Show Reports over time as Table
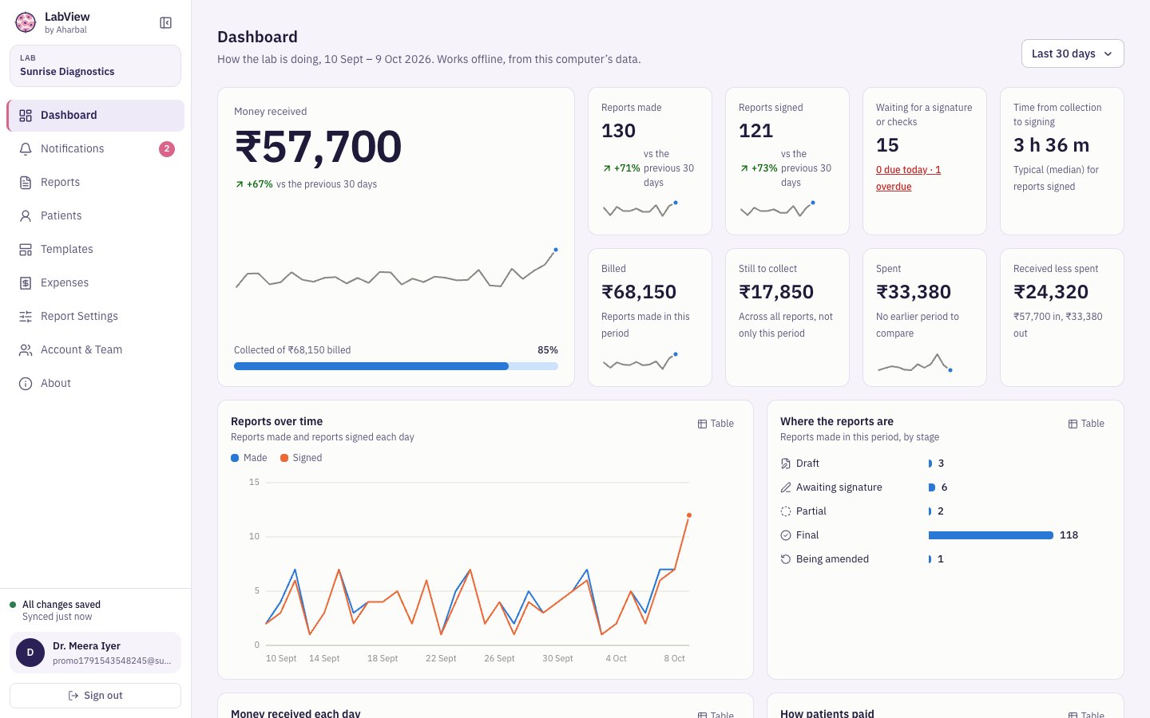Viewport: 1150px width, 718px height. pyautogui.click(x=716, y=424)
